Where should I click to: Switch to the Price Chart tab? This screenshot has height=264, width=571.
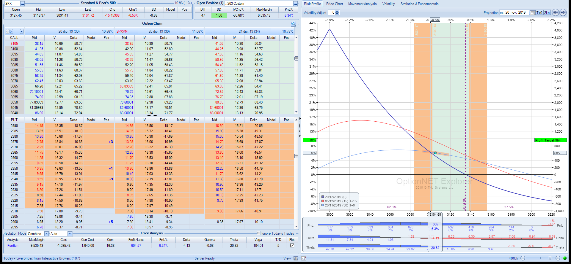point(334,4)
